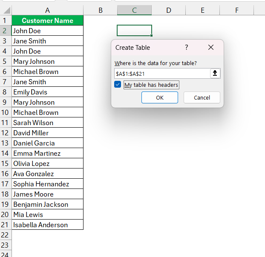Screen dimensions: 265x257
Task: Select row 23 header number
Action: pyautogui.click(x=6, y=245)
